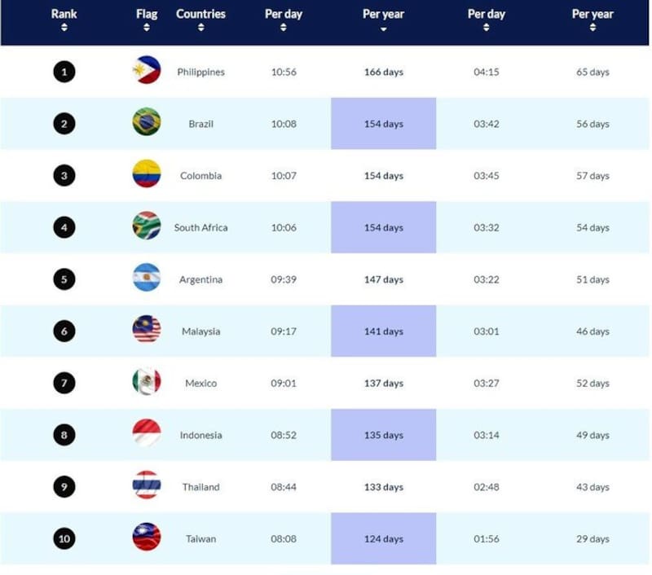
Task: Click the Indonesia flag icon
Action: tap(147, 434)
